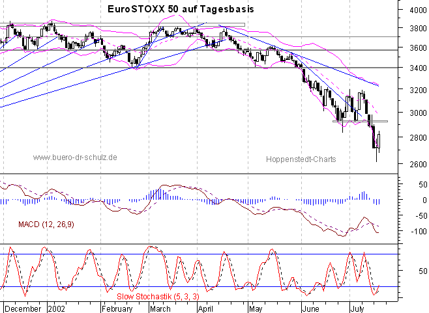
Task: Click the 'MACD (12, 26,9)' indicator label
Action: [x=46, y=225]
